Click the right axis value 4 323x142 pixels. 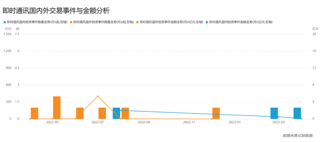click(x=313, y=102)
